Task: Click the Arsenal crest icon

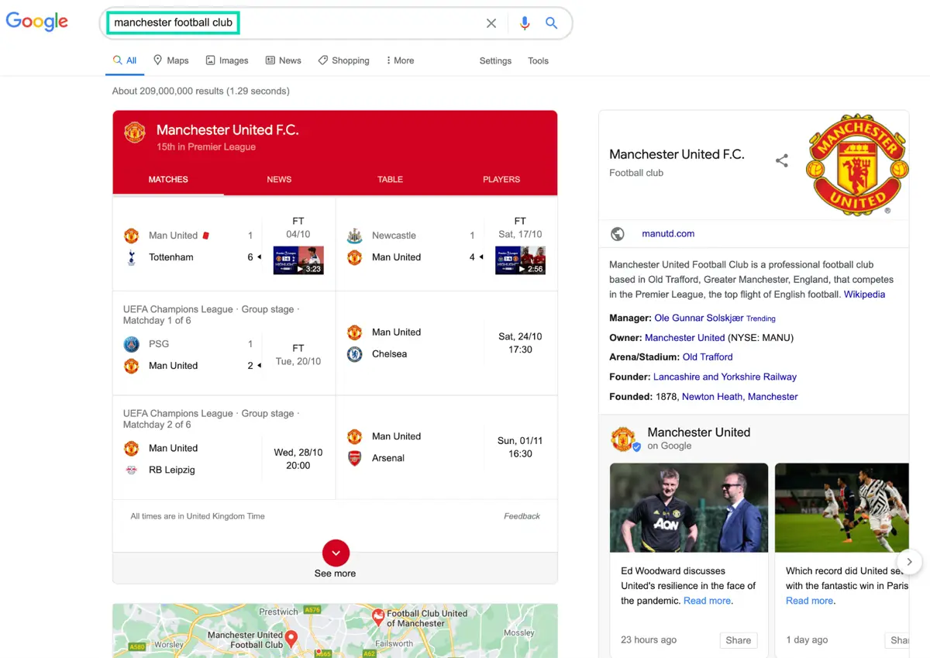Action: click(354, 458)
